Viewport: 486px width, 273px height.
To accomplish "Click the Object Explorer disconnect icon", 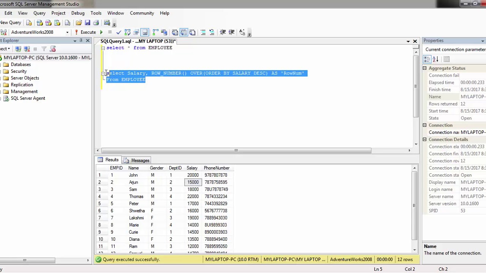I will point(27,49).
